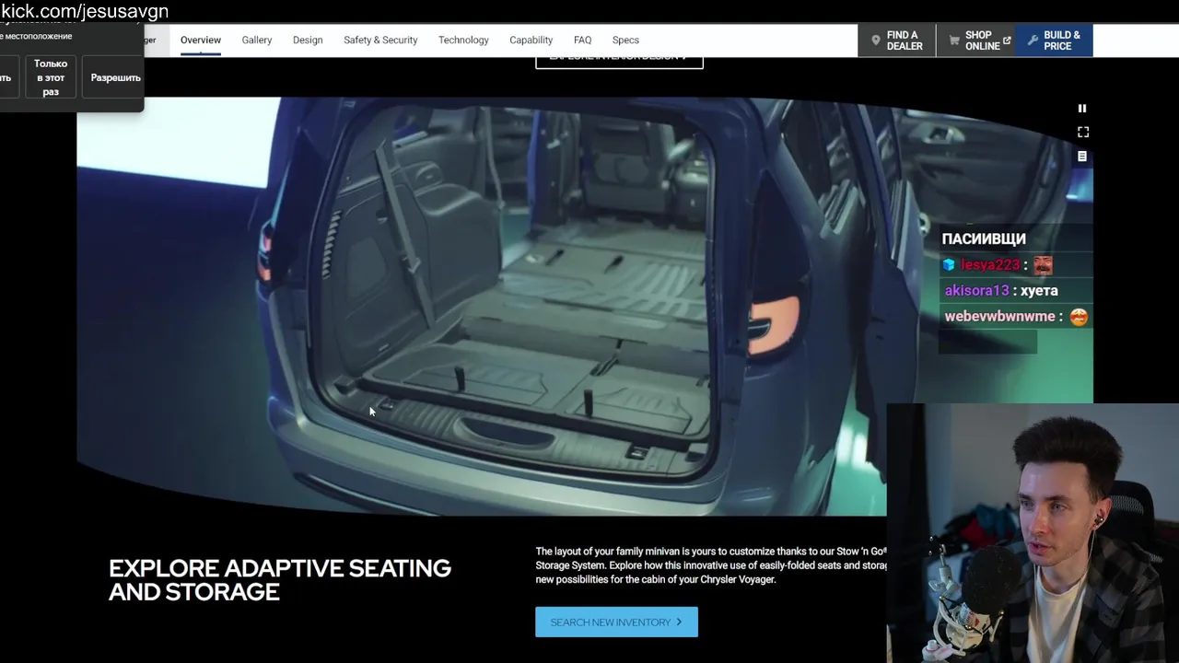Click the ПАСИИВЩИ chat title
This screenshot has height=663, width=1179.
pyautogui.click(x=984, y=238)
